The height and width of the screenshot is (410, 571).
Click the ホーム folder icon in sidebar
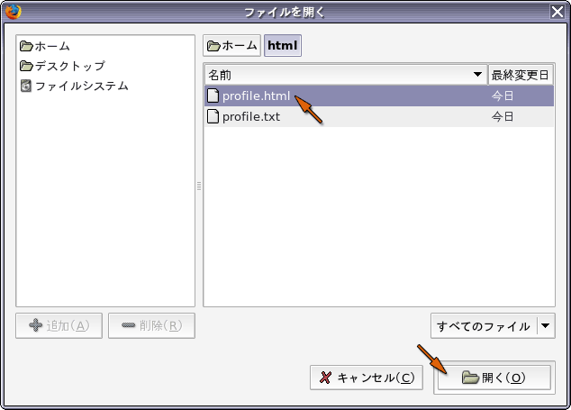click(x=27, y=46)
